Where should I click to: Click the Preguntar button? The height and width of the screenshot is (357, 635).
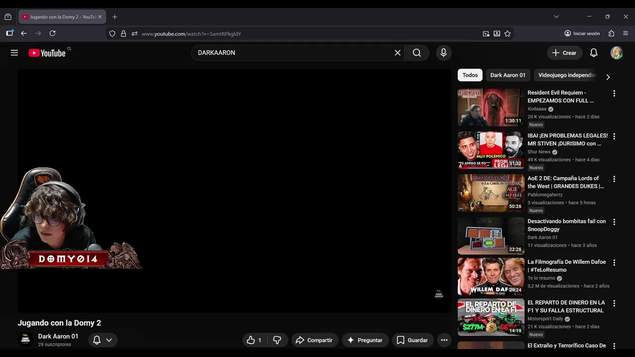point(365,340)
